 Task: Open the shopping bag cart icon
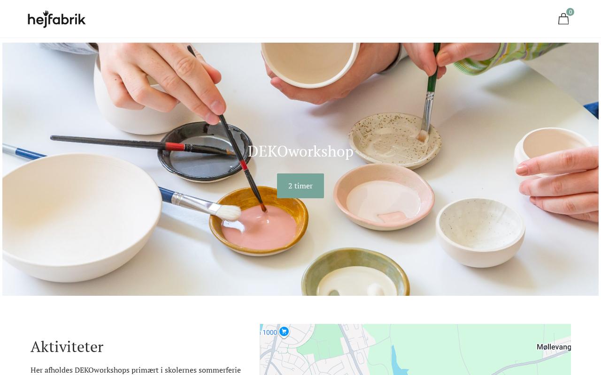coord(563,19)
